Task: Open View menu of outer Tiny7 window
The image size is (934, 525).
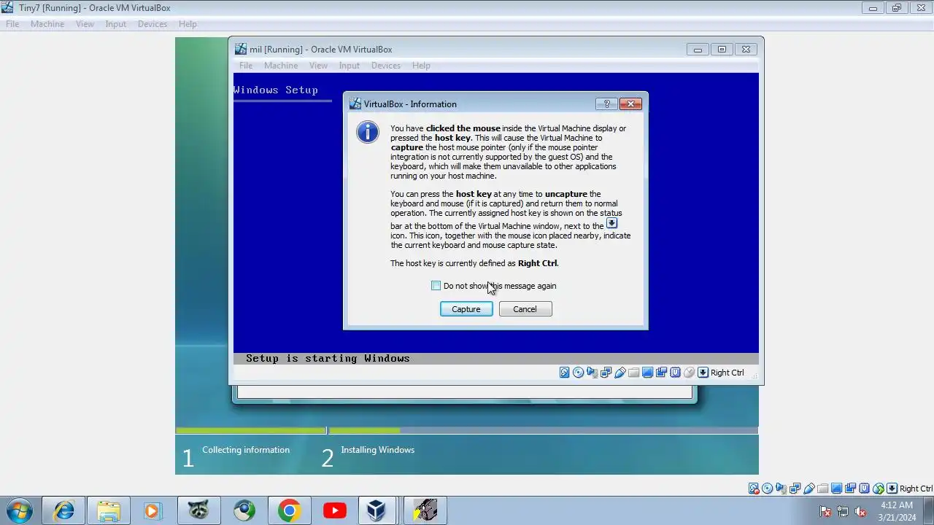Action: [x=85, y=24]
